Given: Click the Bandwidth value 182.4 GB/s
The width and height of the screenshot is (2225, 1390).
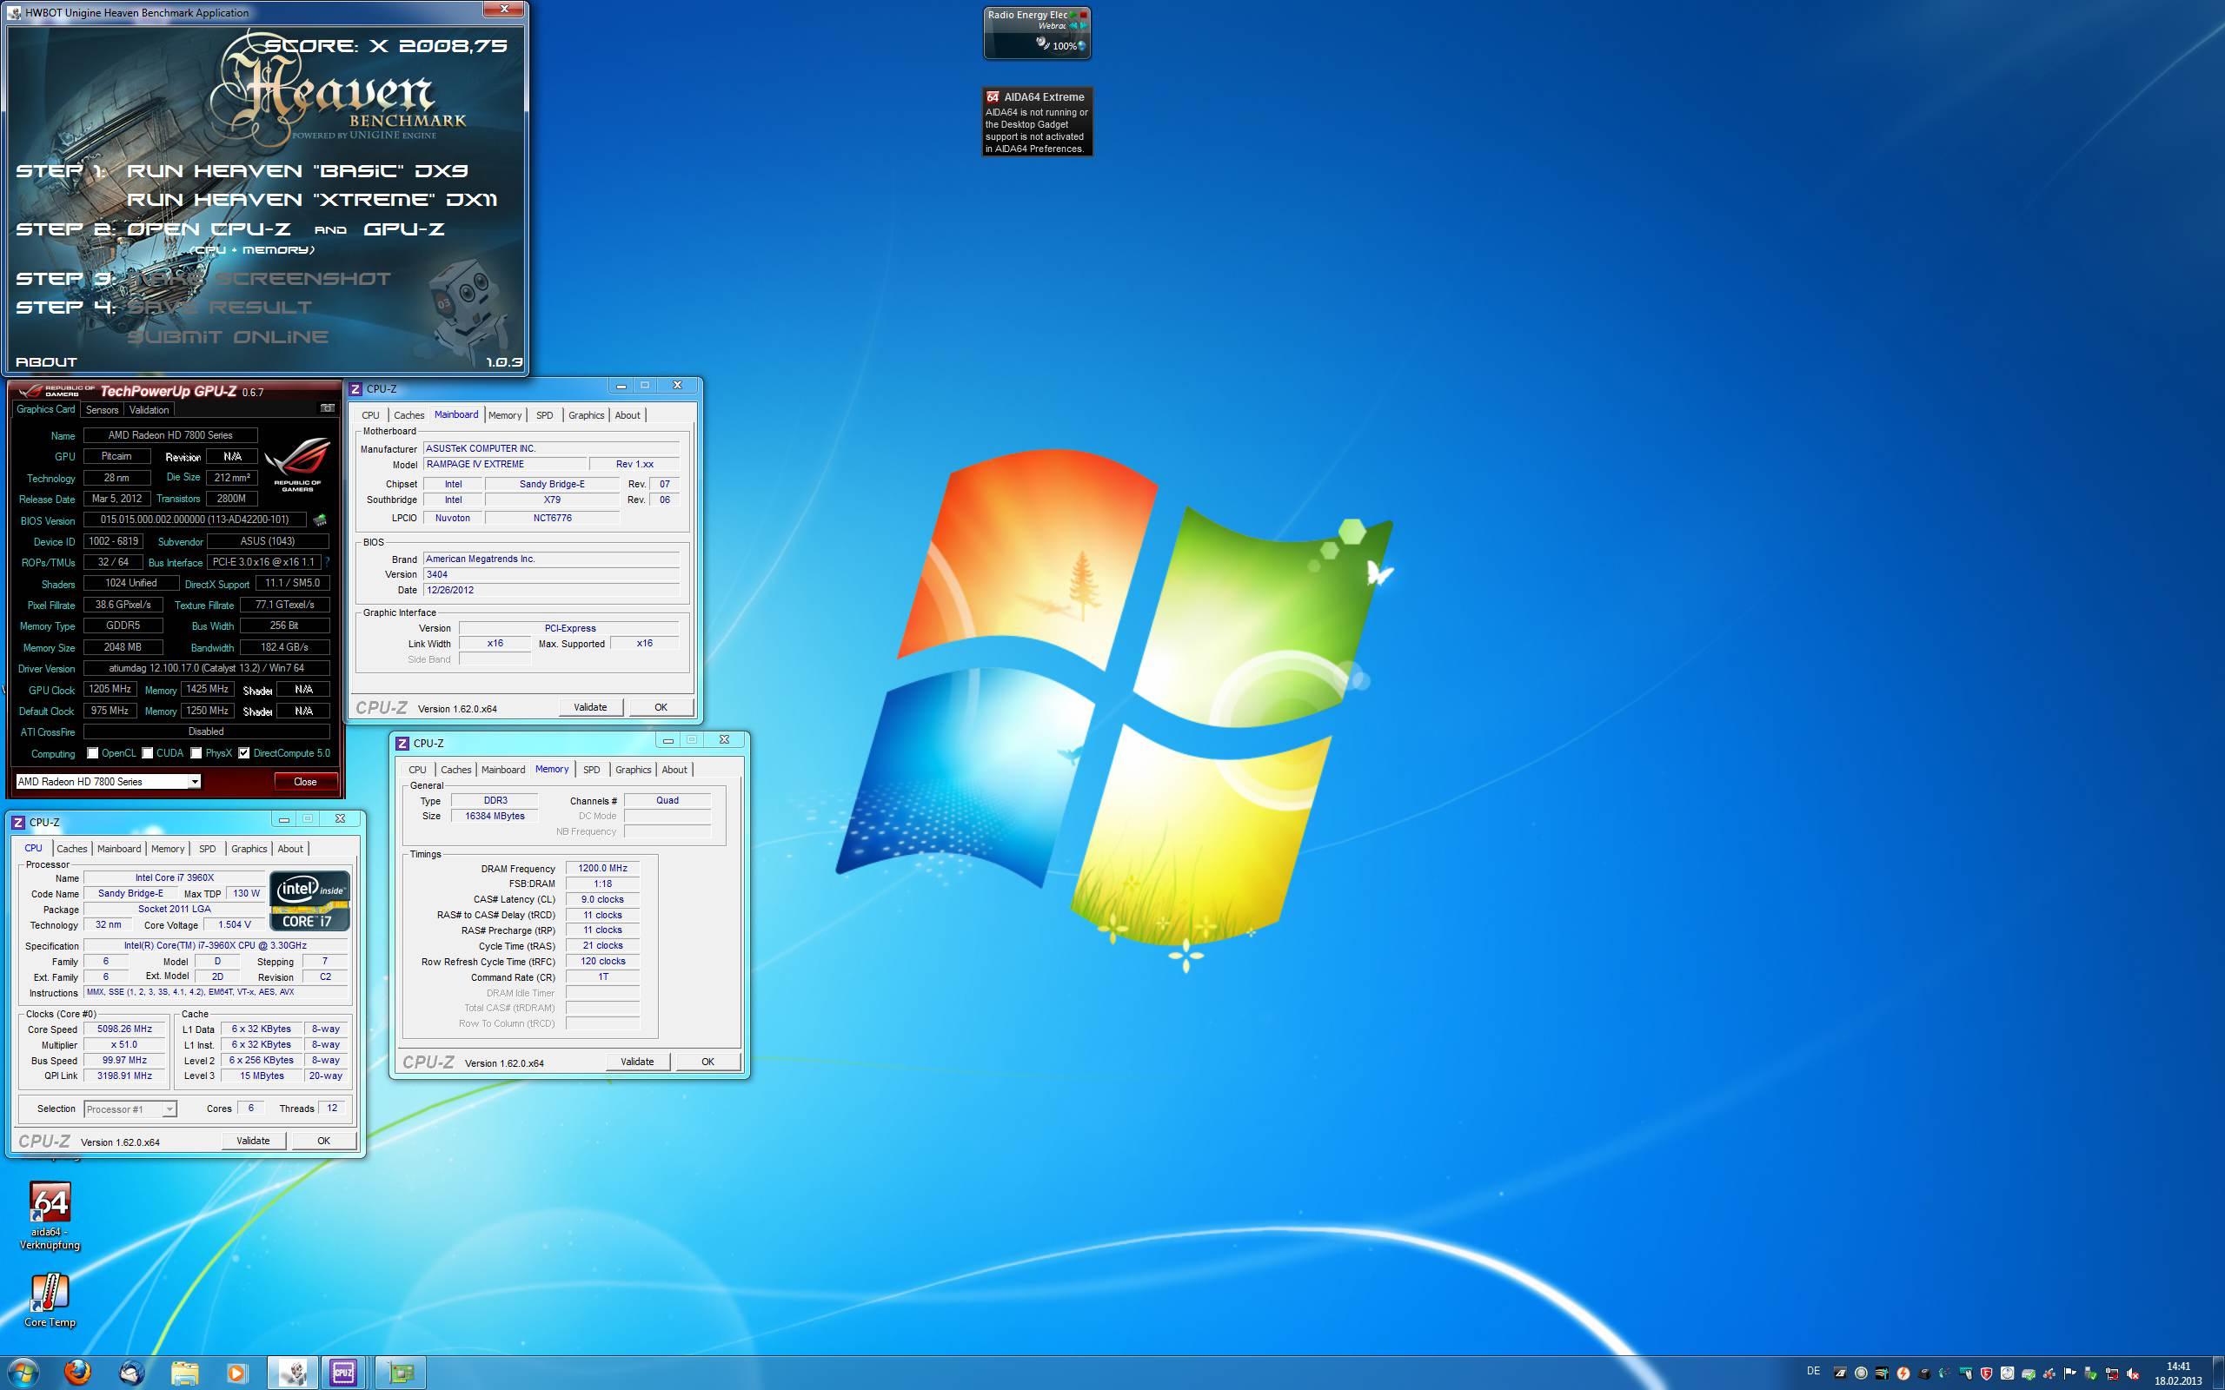Looking at the screenshot, I should point(284,647).
